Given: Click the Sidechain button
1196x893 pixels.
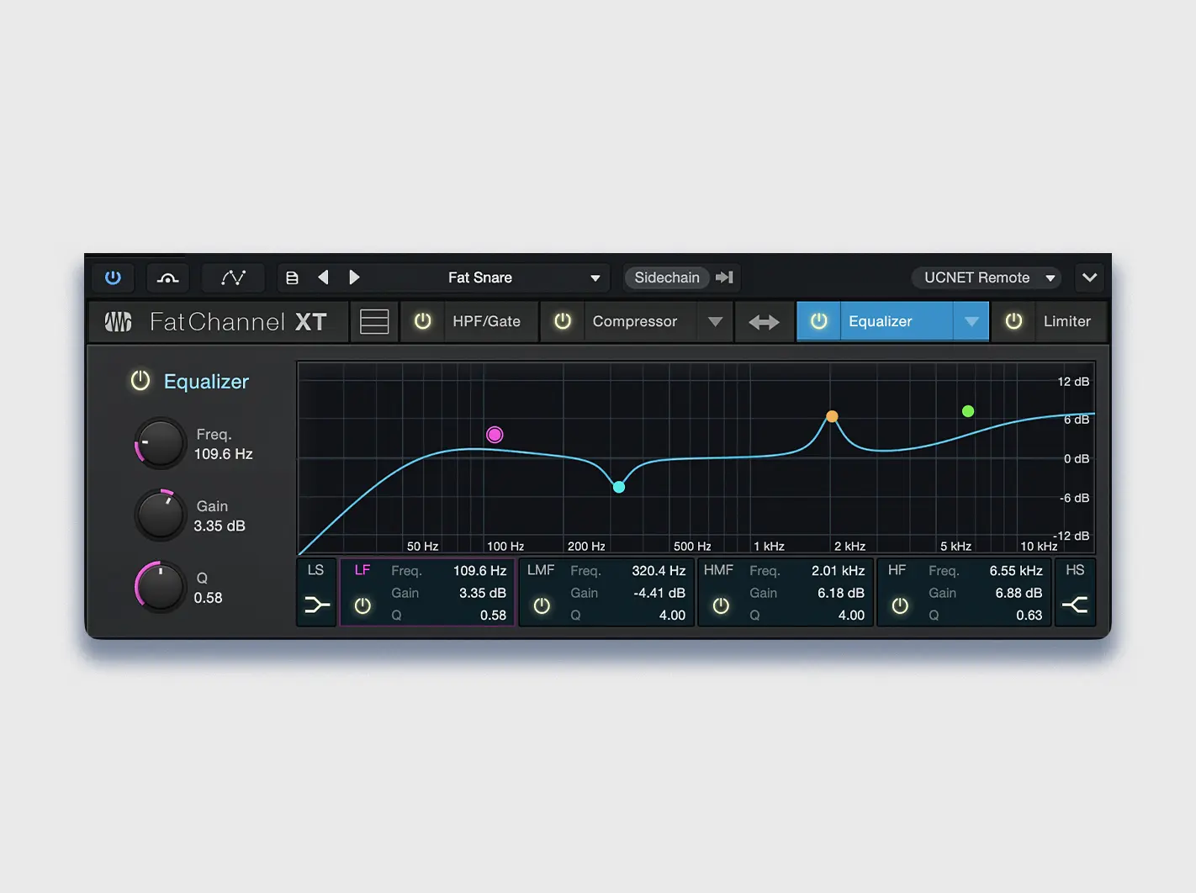Looking at the screenshot, I should click(x=666, y=277).
